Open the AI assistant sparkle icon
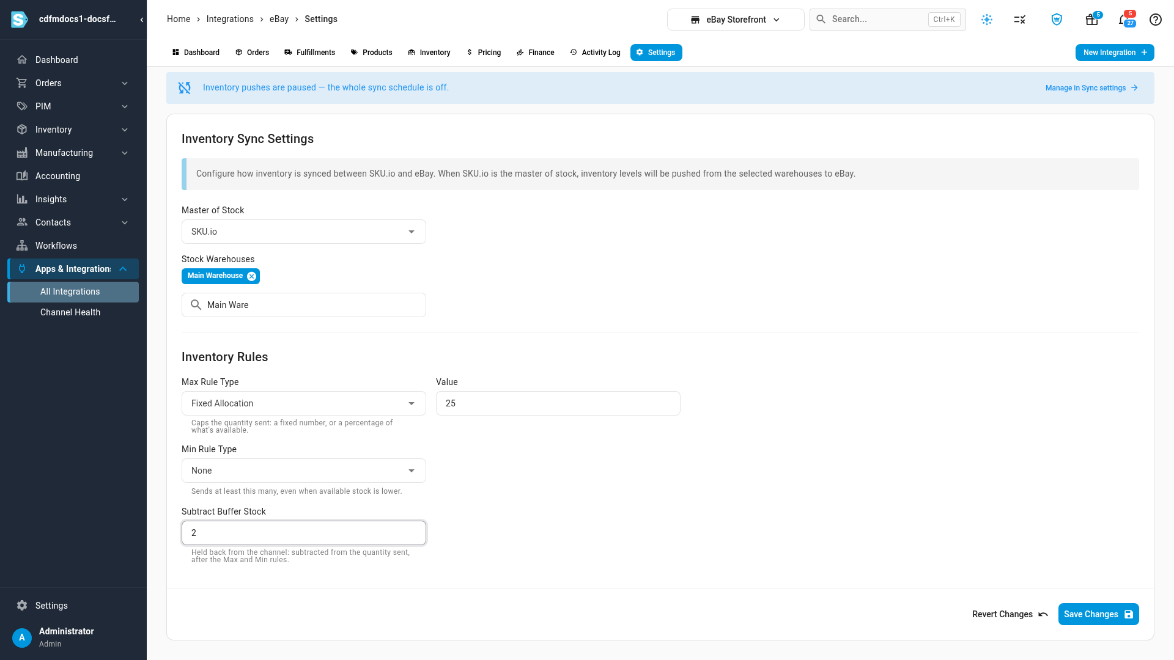The width and height of the screenshot is (1174, 660). coord(987,20)
